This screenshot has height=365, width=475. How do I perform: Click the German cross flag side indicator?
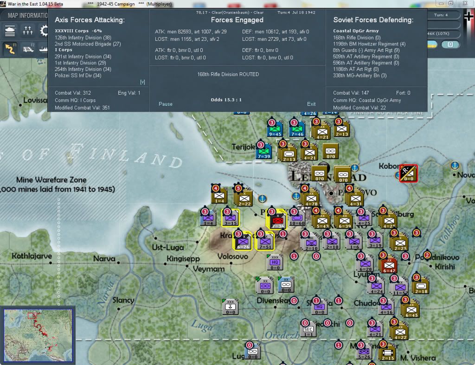(x=469, y=15)
